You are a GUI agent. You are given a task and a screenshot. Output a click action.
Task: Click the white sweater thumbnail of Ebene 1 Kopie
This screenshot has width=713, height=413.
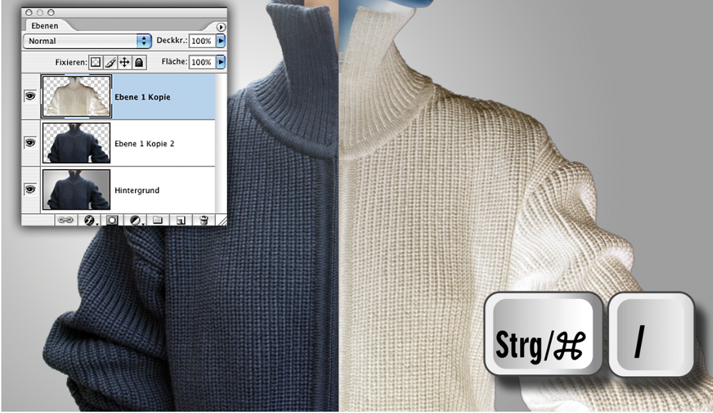pyautogui.click(x=76, y=96)
